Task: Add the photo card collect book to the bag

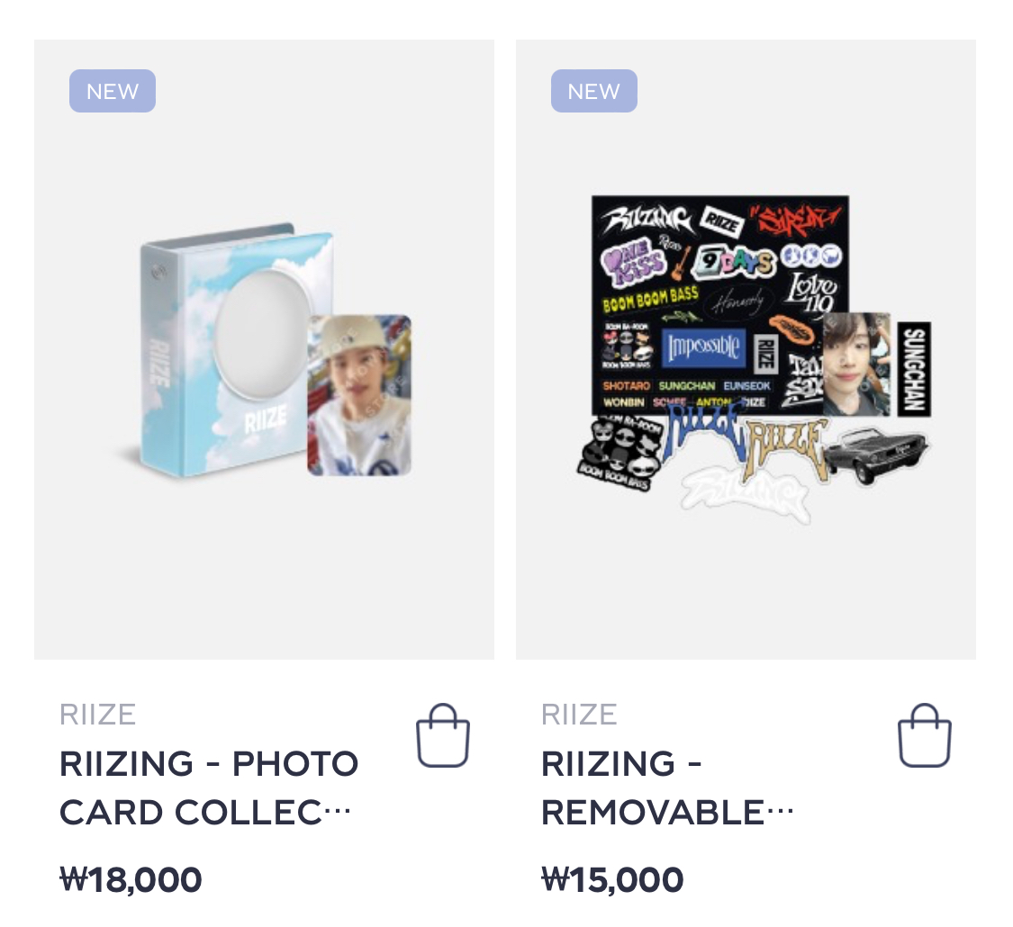Action: pyautogui.click(x=442, y=735)
